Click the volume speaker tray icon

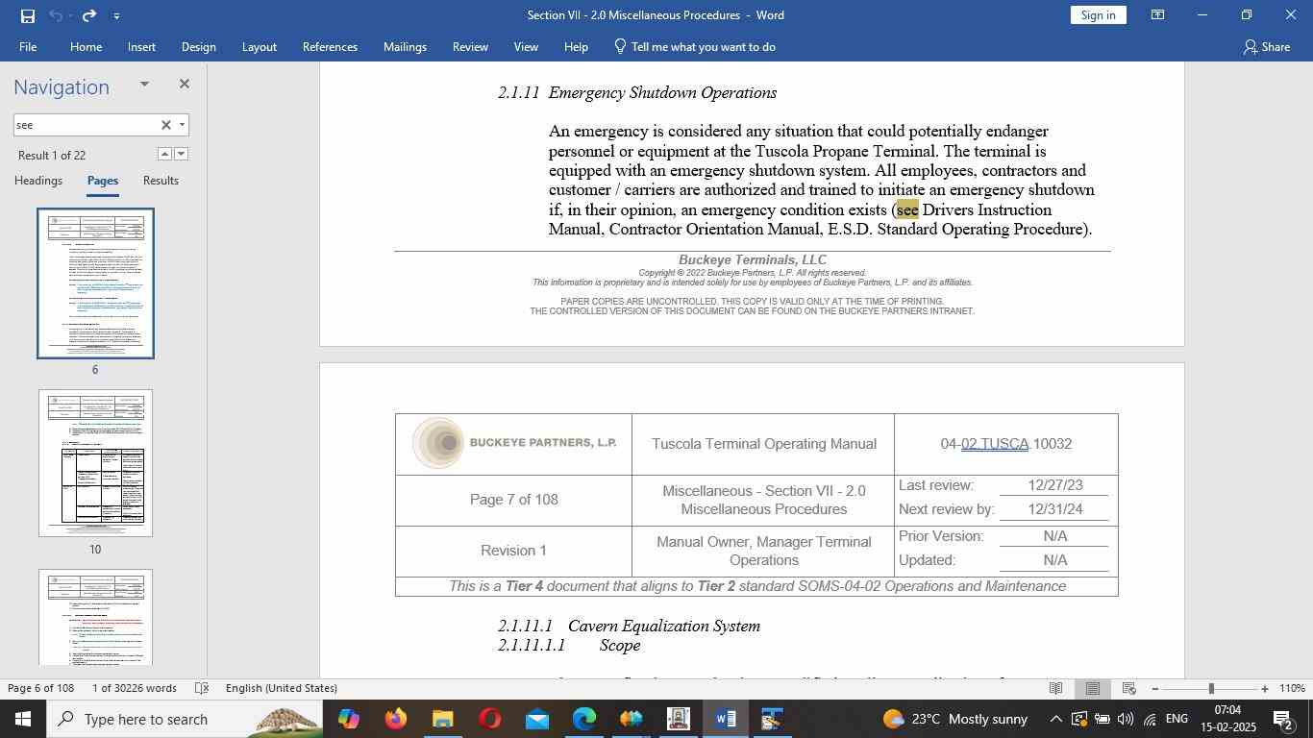pyautogui.click(x=1126, y=719)
